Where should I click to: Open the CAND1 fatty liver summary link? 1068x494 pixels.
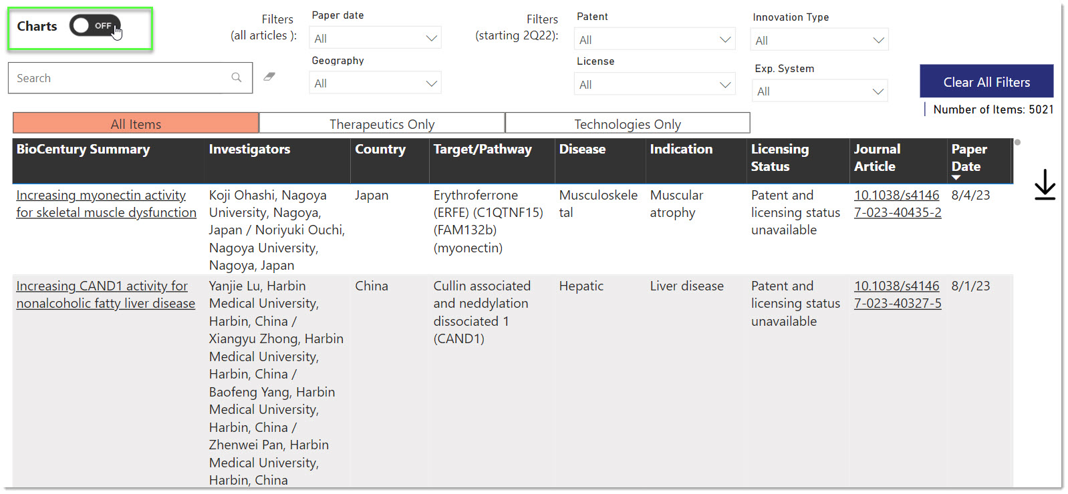pos(106,294)
